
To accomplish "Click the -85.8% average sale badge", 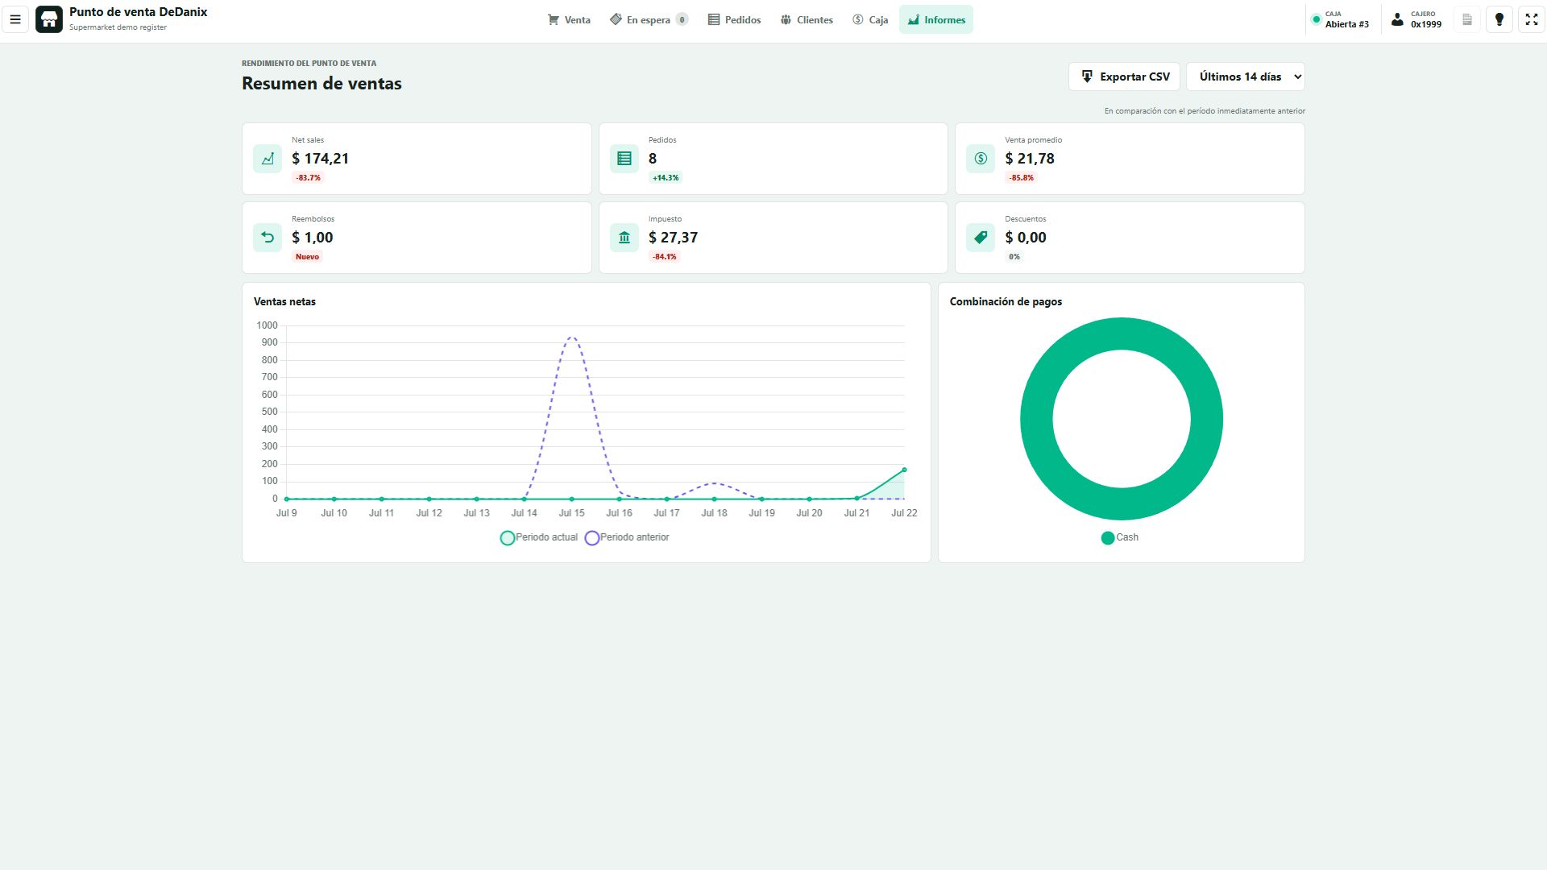I will pyautogui.click(x=1022, y=178).
